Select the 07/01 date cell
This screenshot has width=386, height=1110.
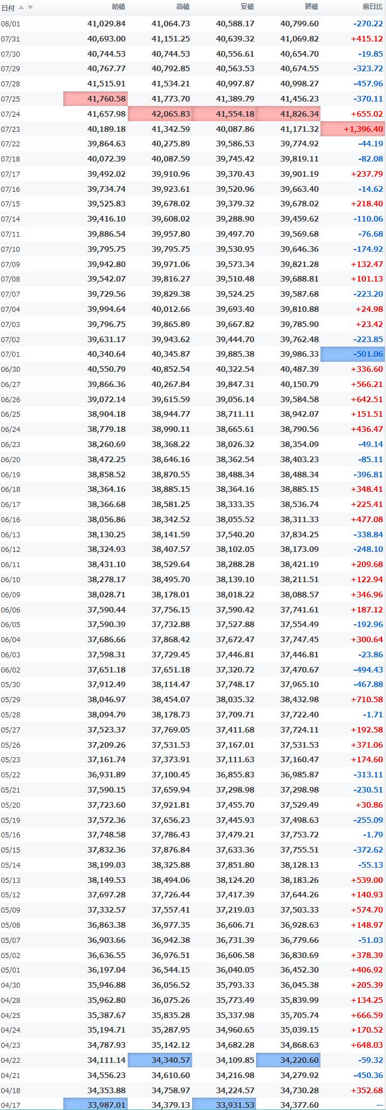coord(10,354)
